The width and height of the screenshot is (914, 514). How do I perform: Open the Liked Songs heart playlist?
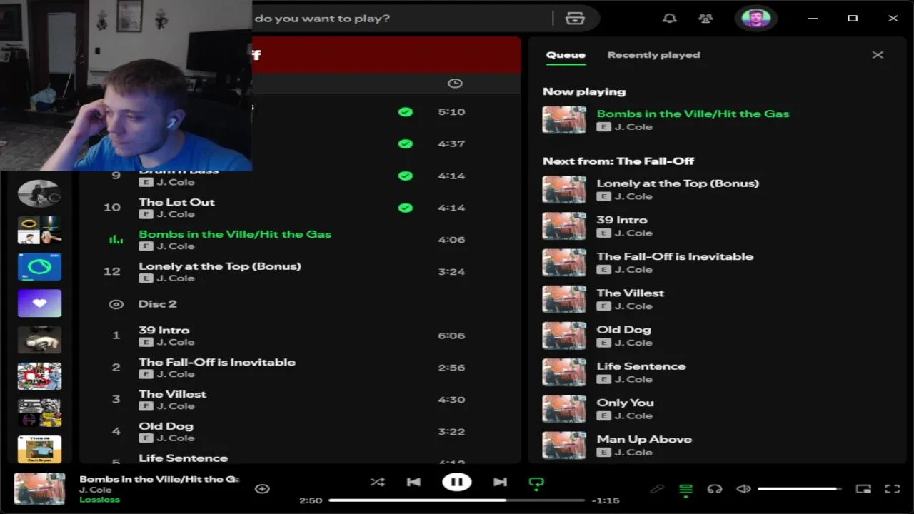click(39, 303)
